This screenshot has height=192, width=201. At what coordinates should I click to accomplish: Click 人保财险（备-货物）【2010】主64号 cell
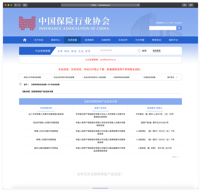pyautogui.click(x=155, y=148)
